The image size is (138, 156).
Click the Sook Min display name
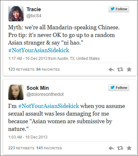point(38,88)
